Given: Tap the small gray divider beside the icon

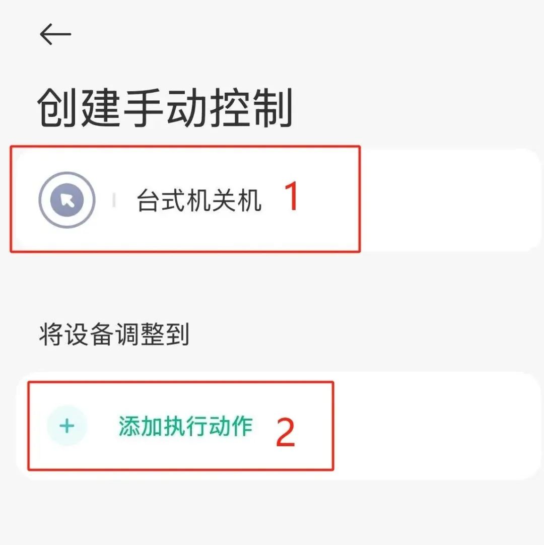Looking at the screenshot, I should (x=114, y=200).
